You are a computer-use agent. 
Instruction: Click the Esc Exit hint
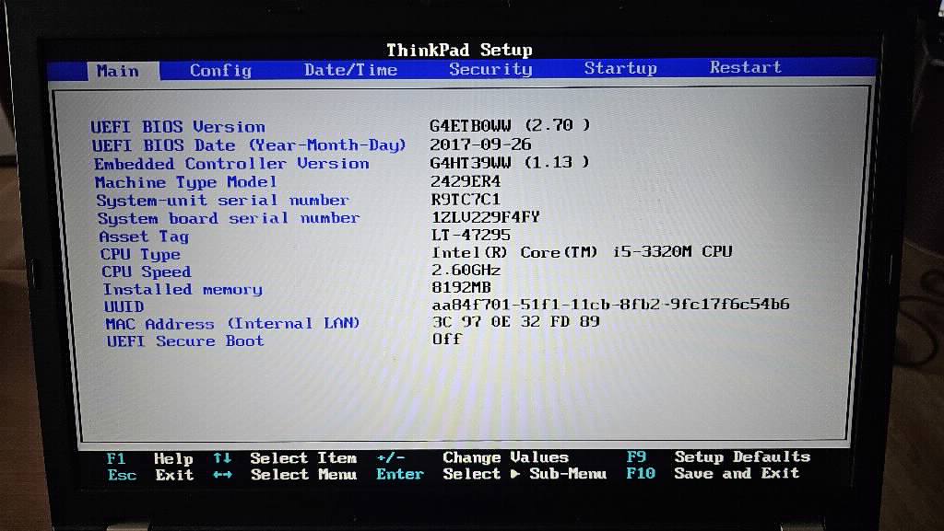[x=150, y=475]
